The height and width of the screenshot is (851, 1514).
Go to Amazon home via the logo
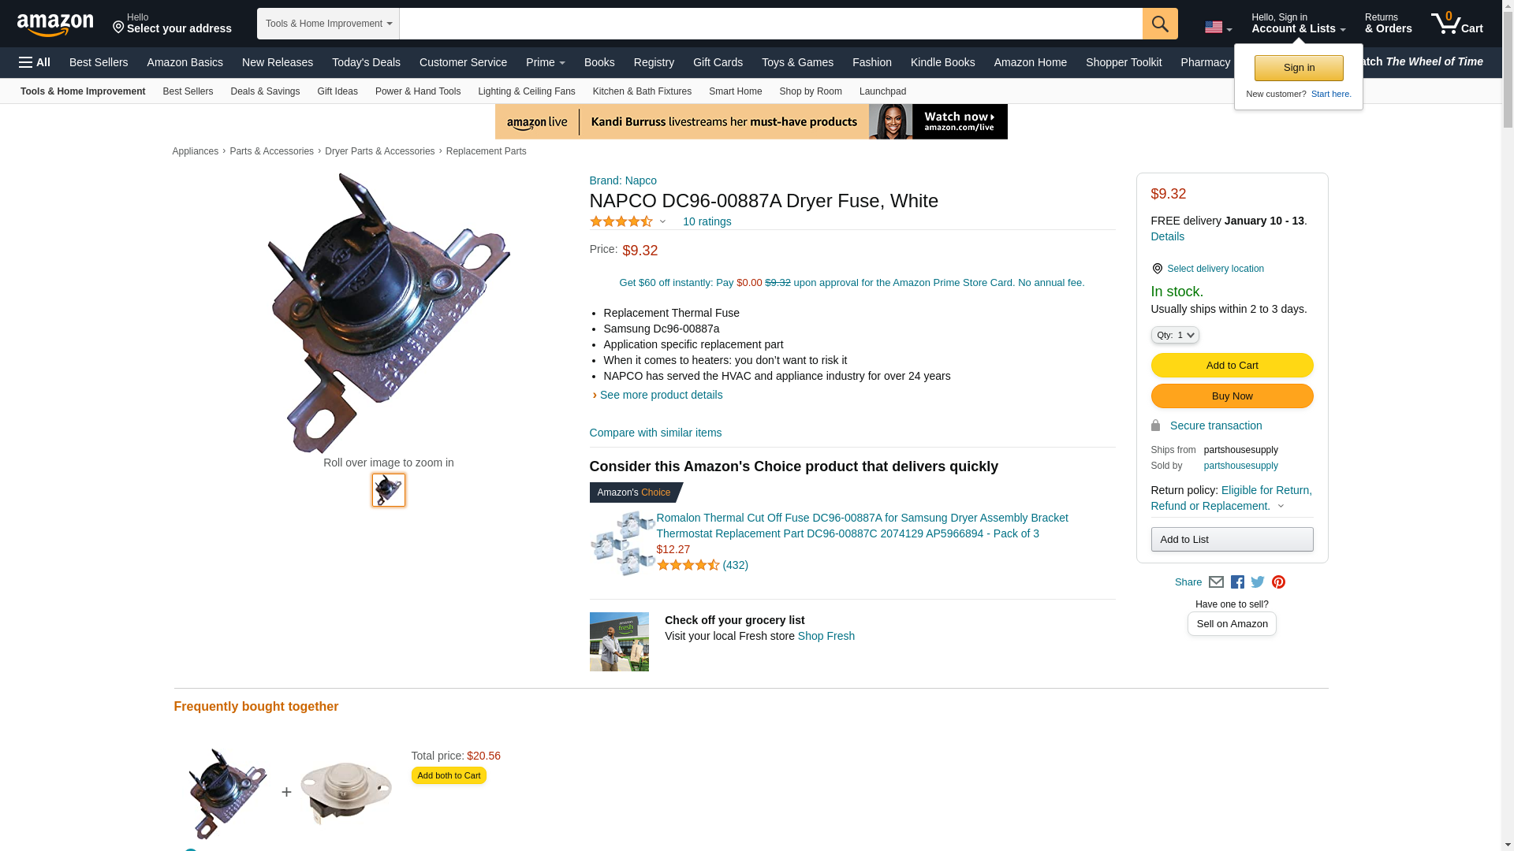tap(55, 24)
